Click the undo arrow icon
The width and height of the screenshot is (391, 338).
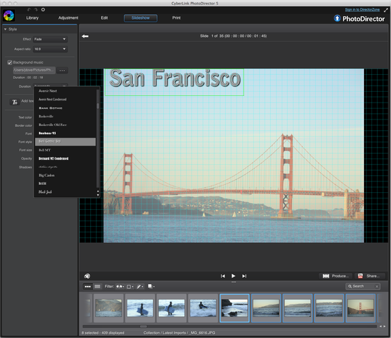coord(29,9)
